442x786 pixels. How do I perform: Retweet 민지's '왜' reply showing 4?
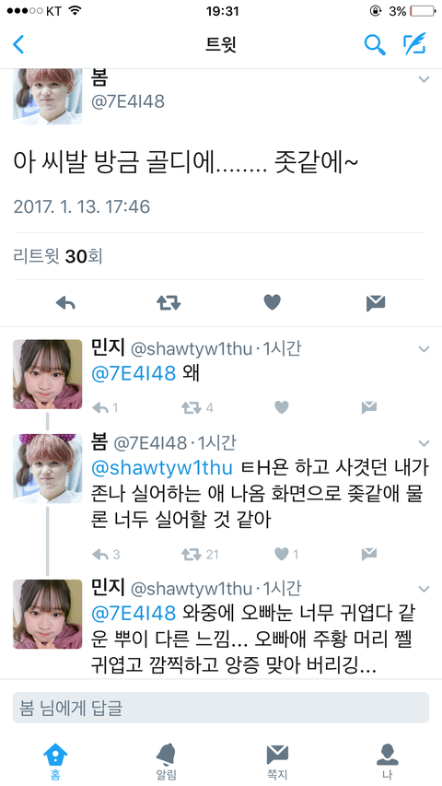[197, 407]
